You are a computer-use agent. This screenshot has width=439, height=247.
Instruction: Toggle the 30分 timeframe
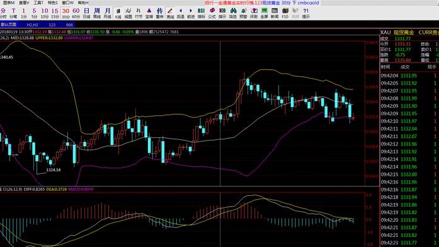point(66,13)
